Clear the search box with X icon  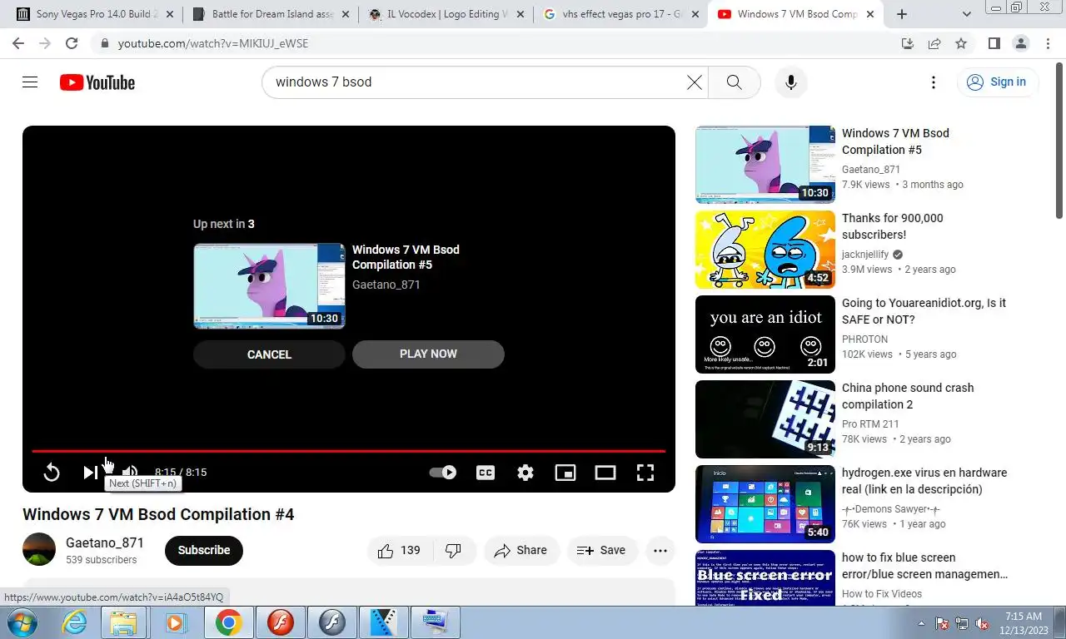click(694, 82)
